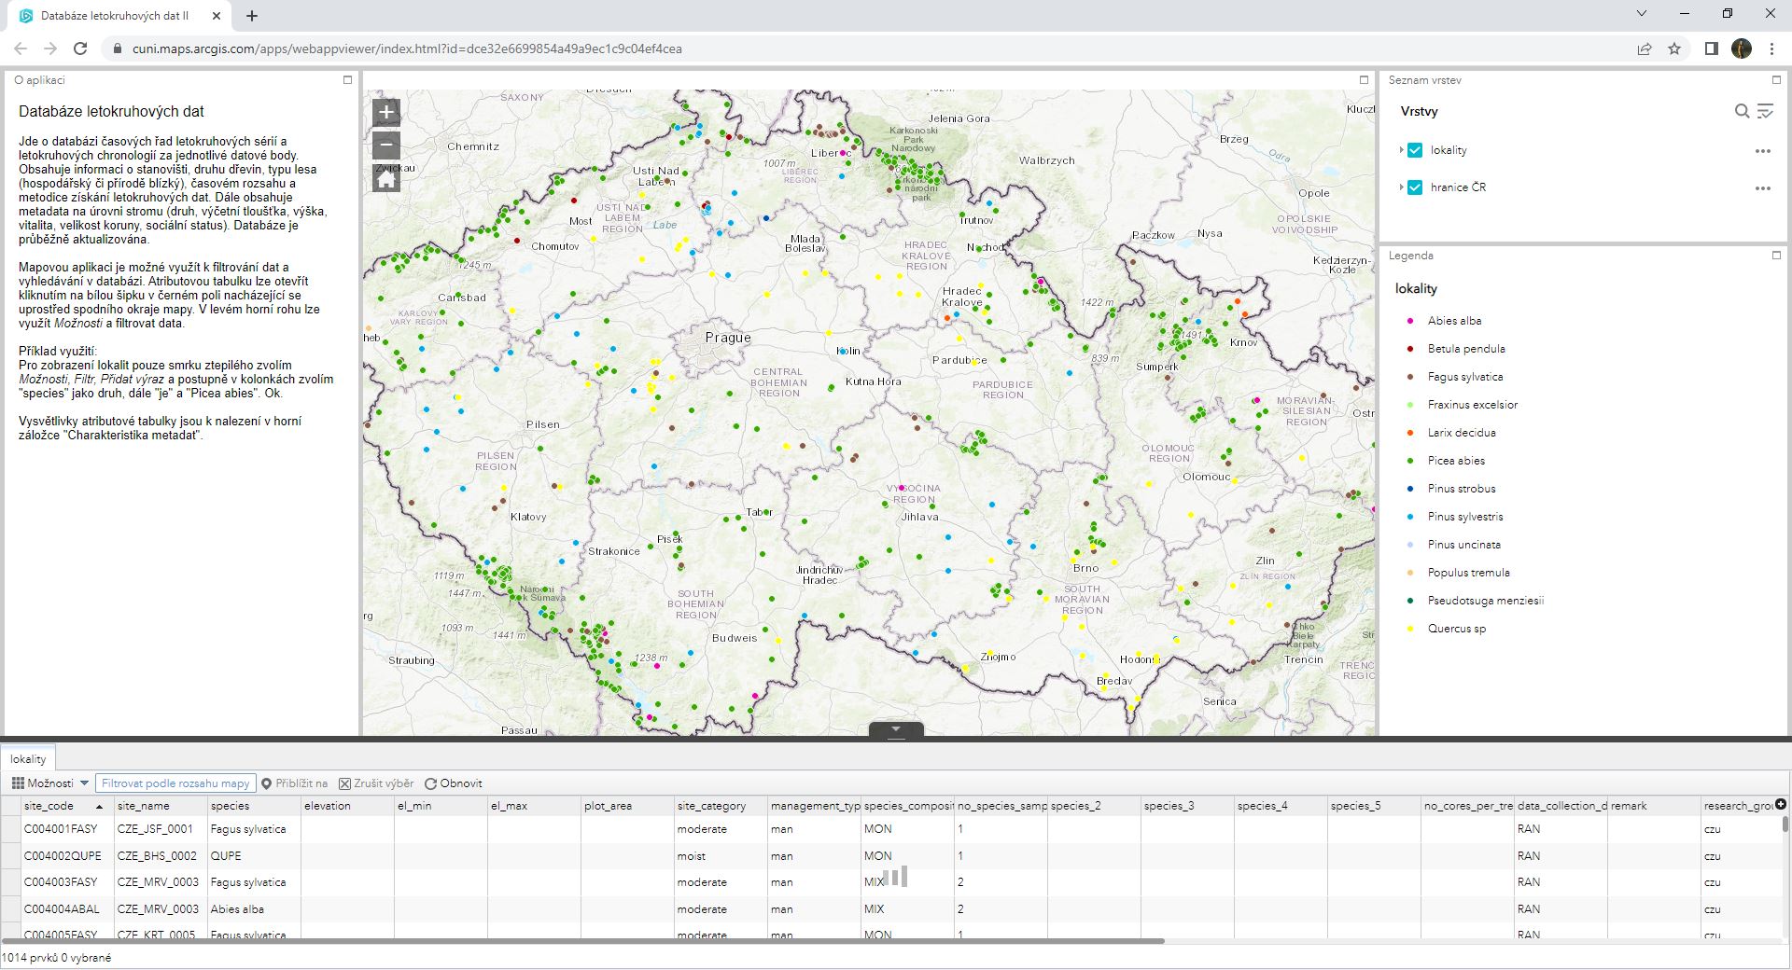
Task: Switch to the Databáze letokruhových dat browser tab
Action: [x=115, y=16]
